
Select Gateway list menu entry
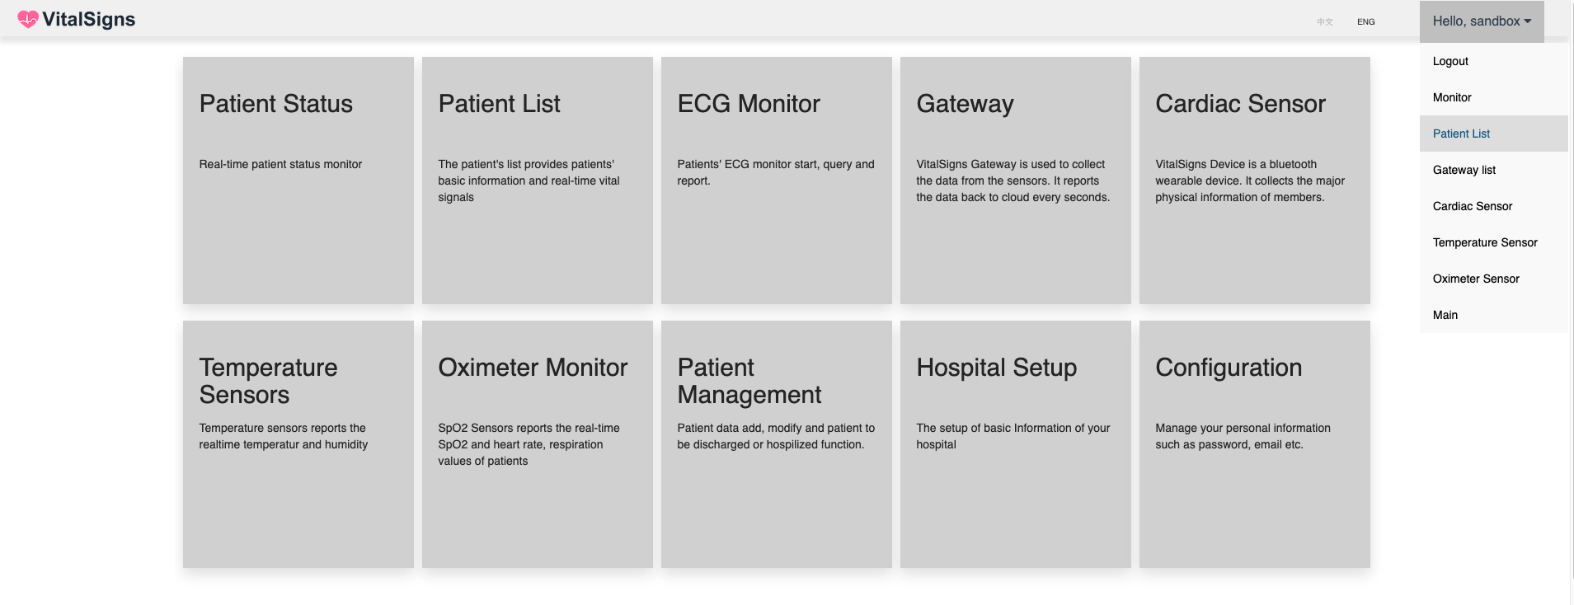click(1493, 170)
